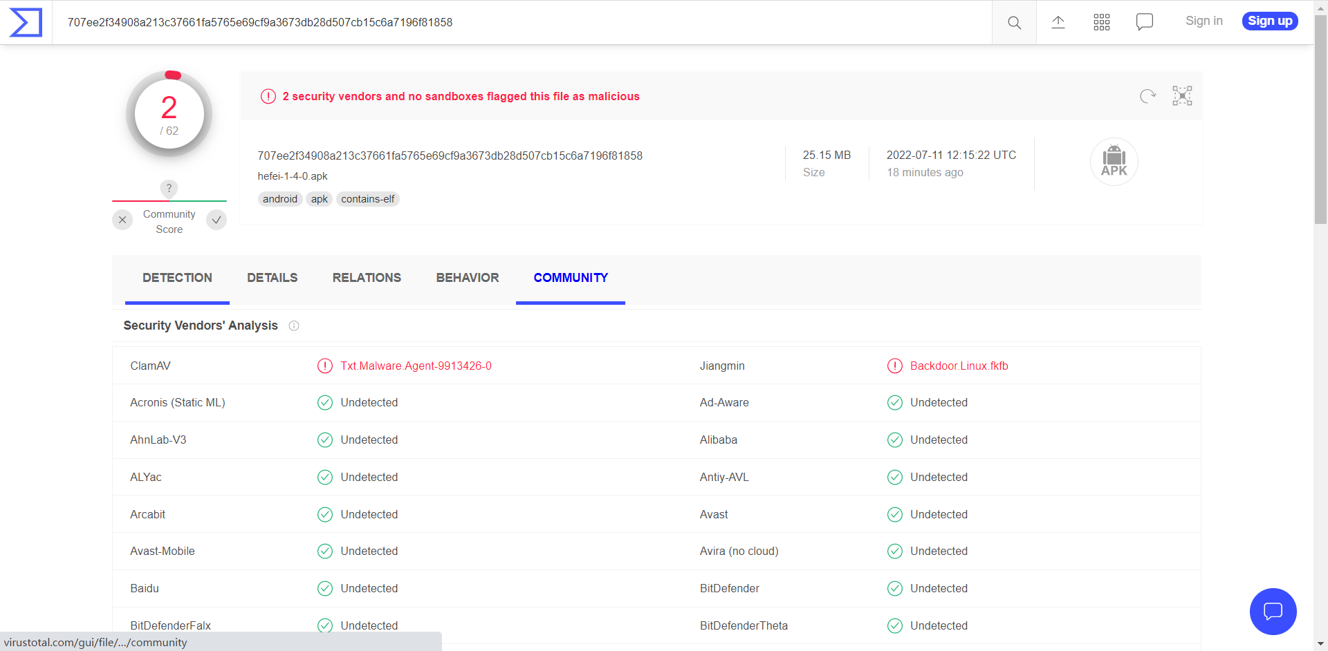Click the VirusTotal logo icon
Viewport: 1328px width, 651px height.
point(26,22)
